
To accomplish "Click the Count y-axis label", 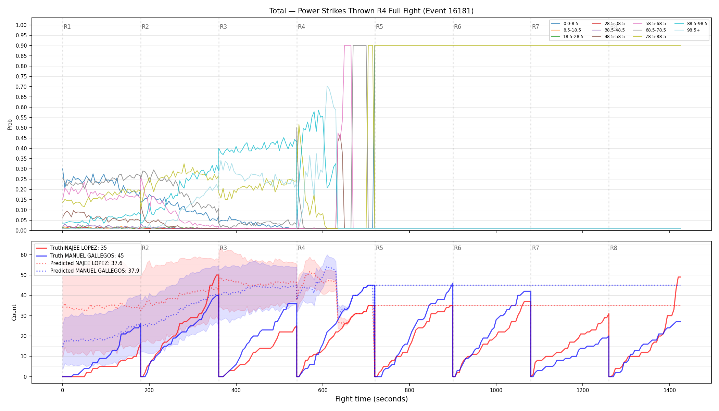I will pyautogui.click(x=14, y=312).
